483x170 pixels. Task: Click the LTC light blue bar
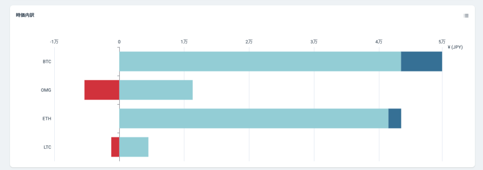click(133, 147)
